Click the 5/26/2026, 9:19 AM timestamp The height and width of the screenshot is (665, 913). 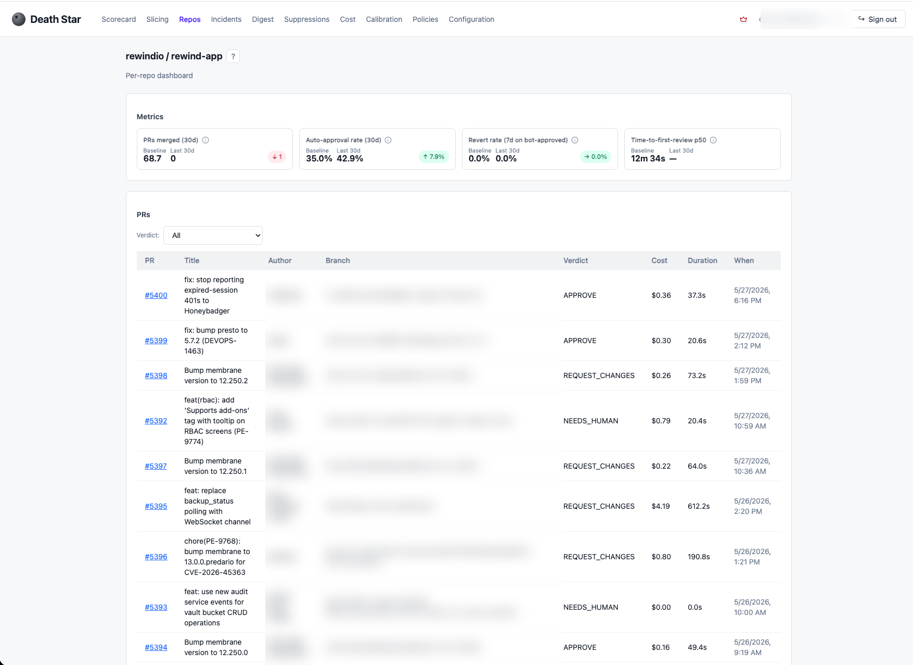pyautogui.click(x=752, y=647)
